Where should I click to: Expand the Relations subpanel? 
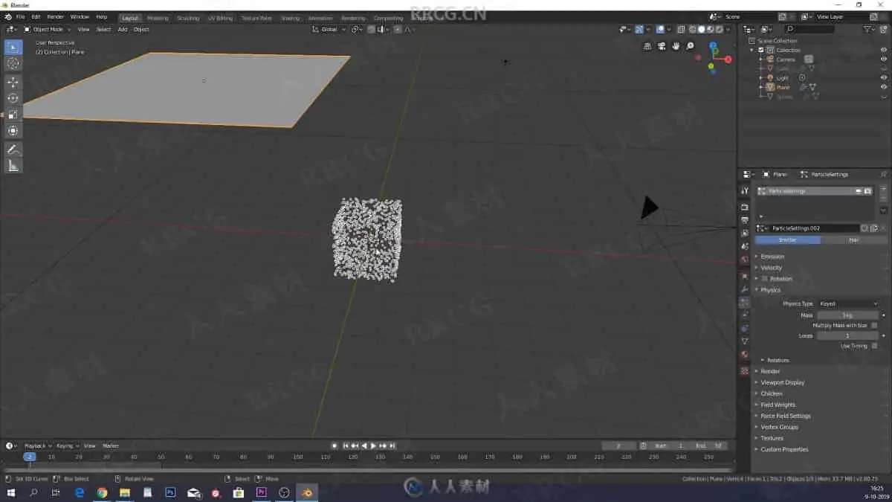pyautogui.click(x=778, y=360)
